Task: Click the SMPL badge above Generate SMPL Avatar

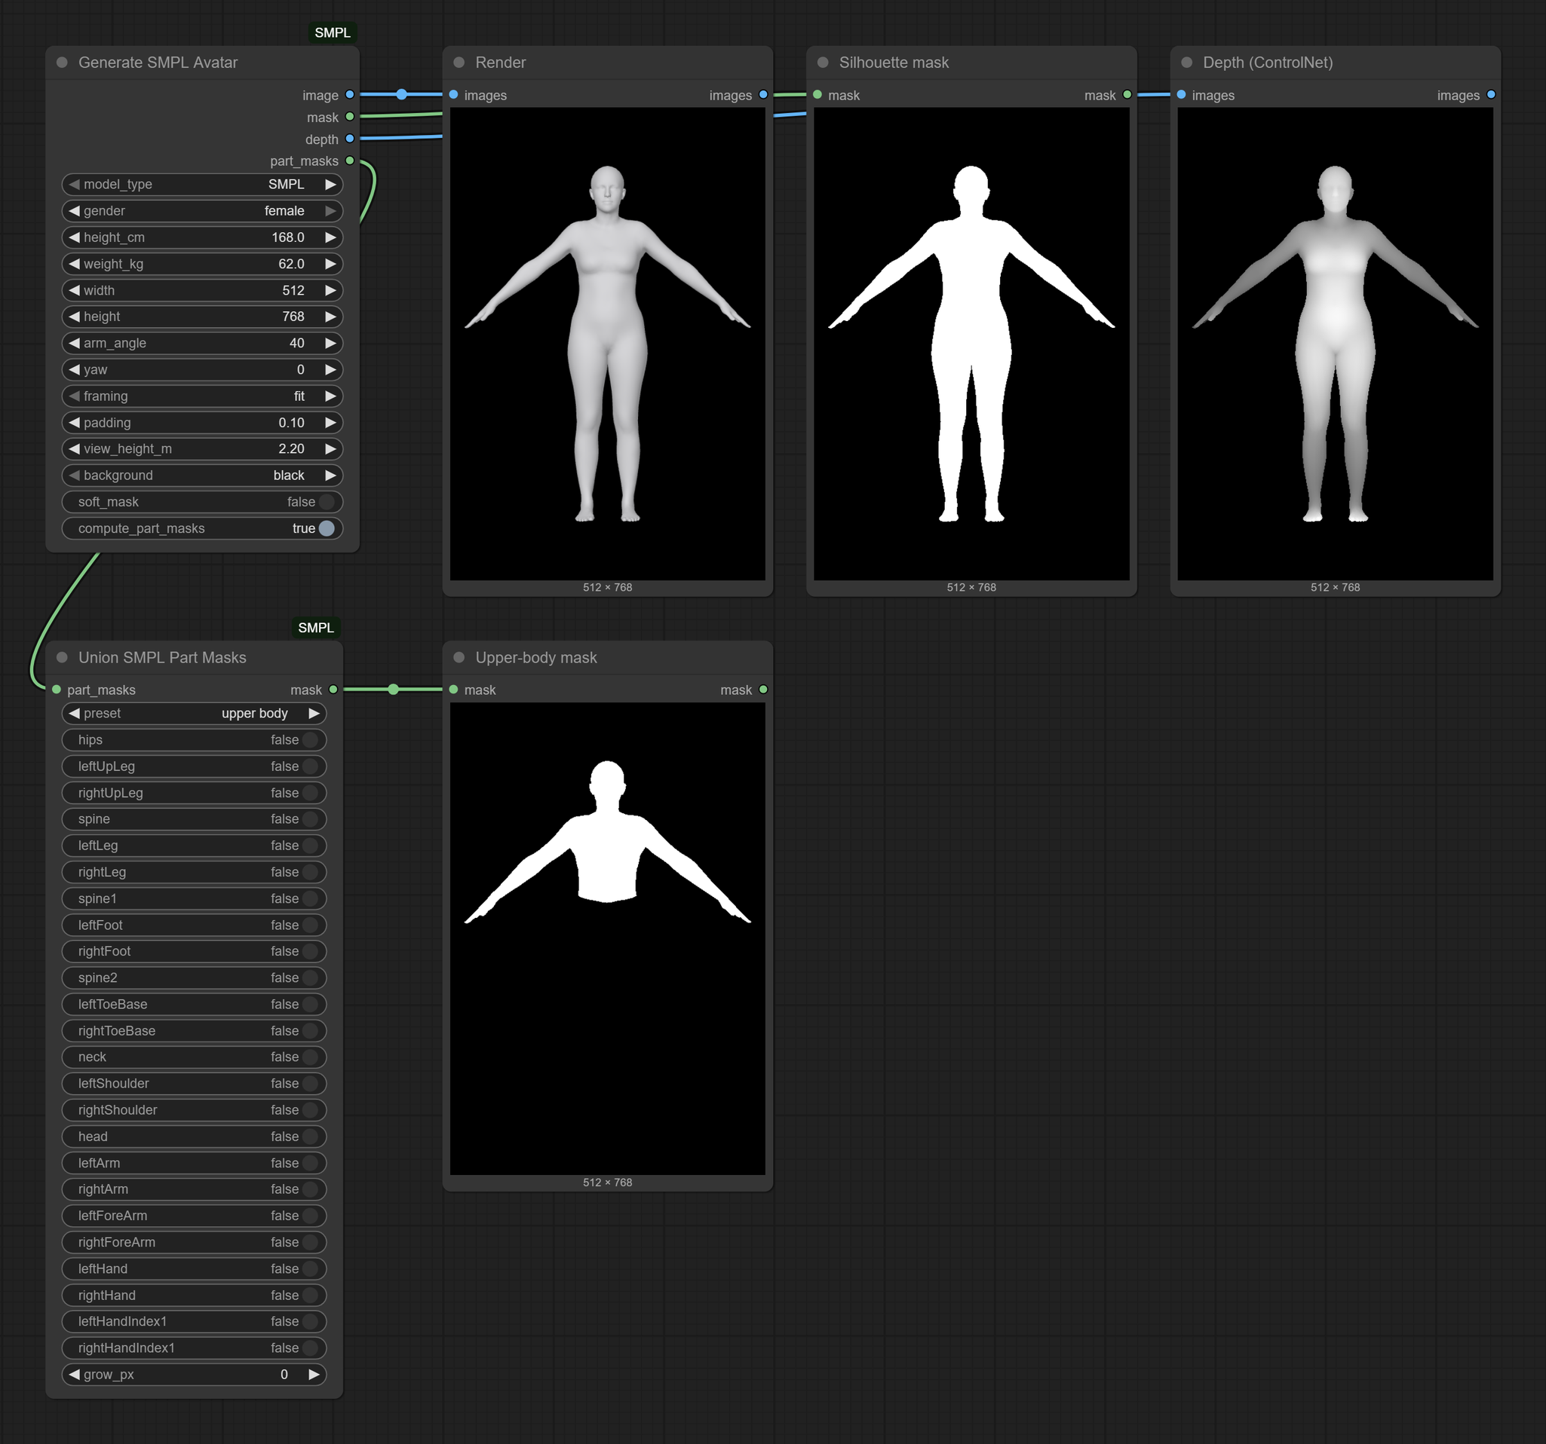Action: 333,32
